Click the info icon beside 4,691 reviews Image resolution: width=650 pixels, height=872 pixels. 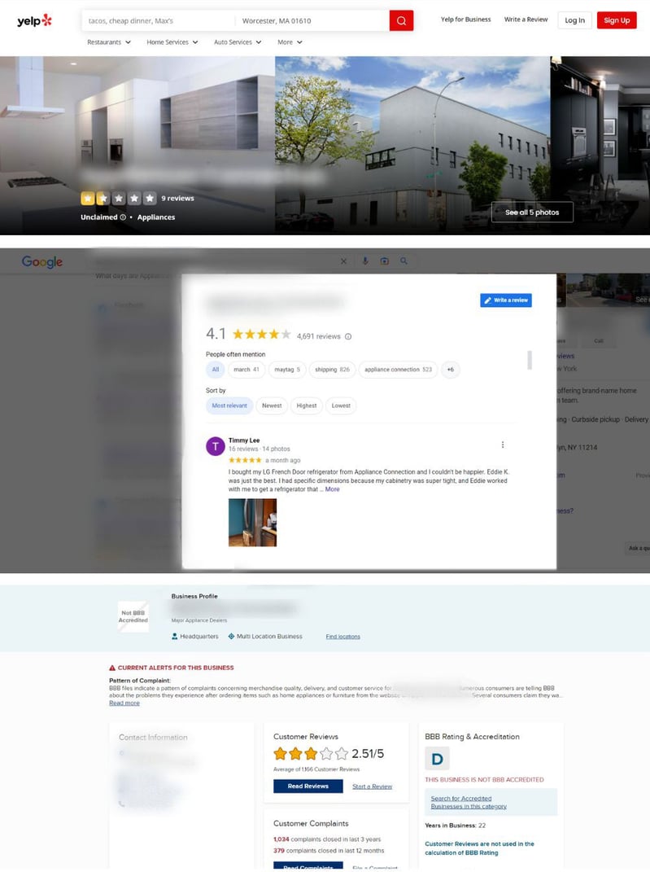(348, 336)
